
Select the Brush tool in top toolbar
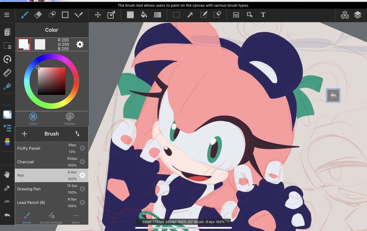pos(24,15)
